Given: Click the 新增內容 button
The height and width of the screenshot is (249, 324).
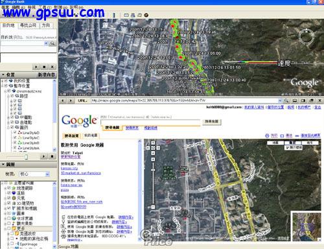Looking at the screenshot, I should 46,75.
